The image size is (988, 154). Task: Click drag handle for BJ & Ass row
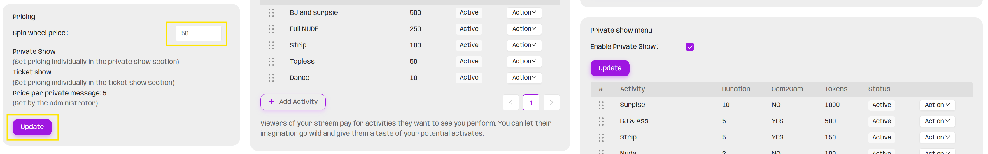coord(601,121)
